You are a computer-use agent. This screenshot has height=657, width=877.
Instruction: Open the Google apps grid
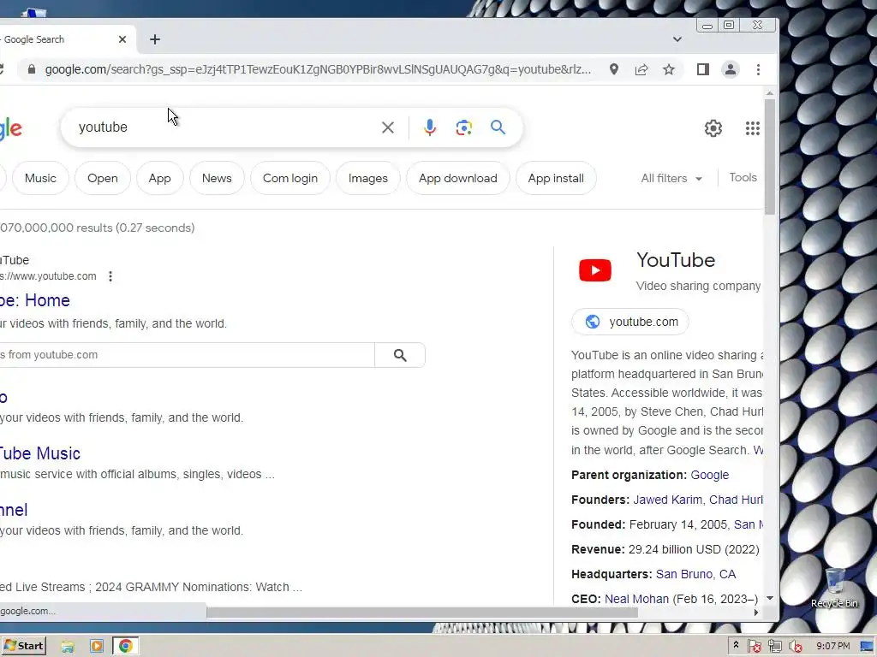point(752,128)
